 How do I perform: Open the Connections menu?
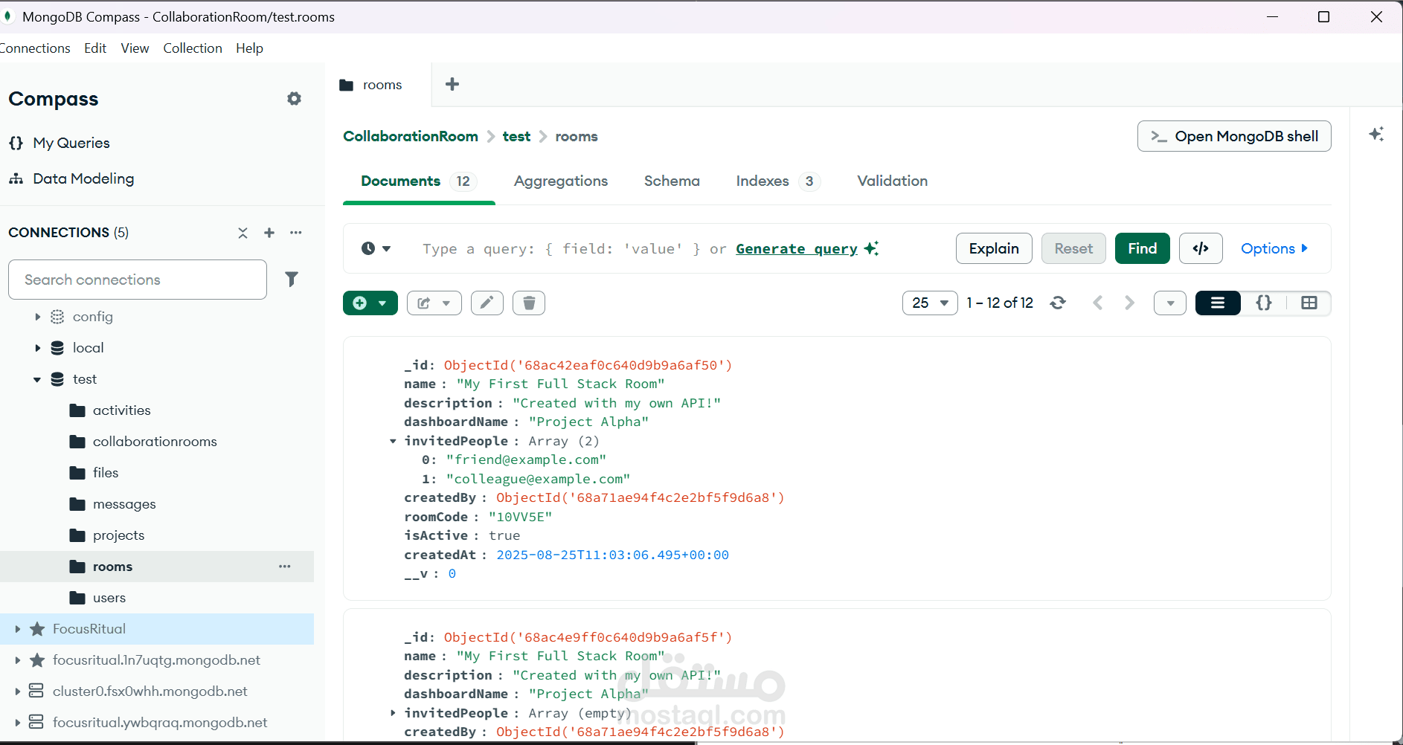tap(35, 48)
